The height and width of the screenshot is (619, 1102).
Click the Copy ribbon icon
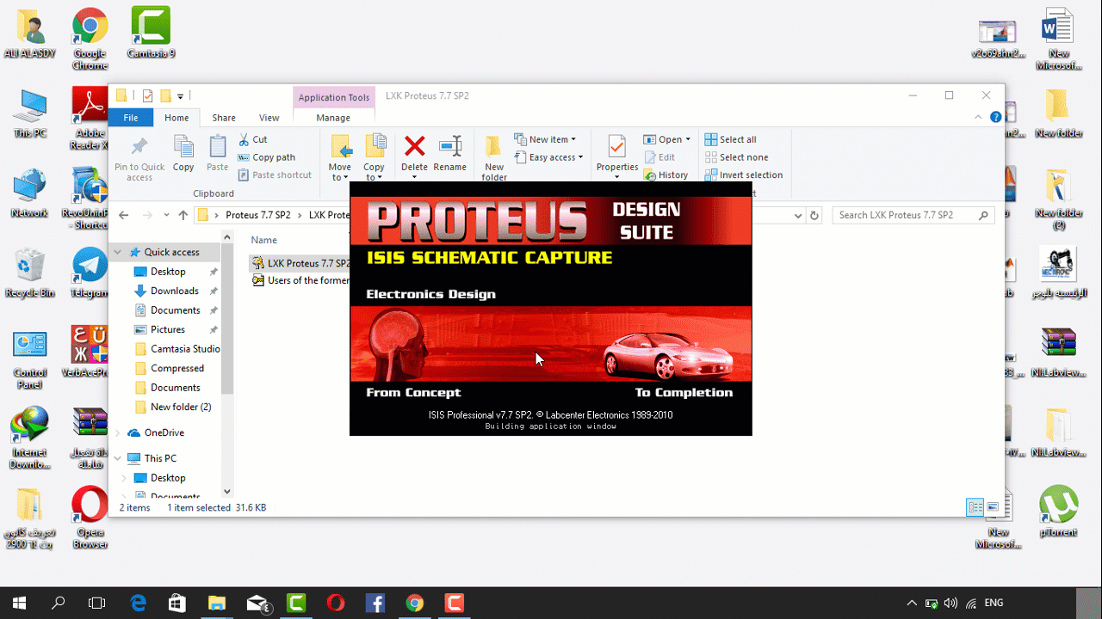click(x=183, y=154)
